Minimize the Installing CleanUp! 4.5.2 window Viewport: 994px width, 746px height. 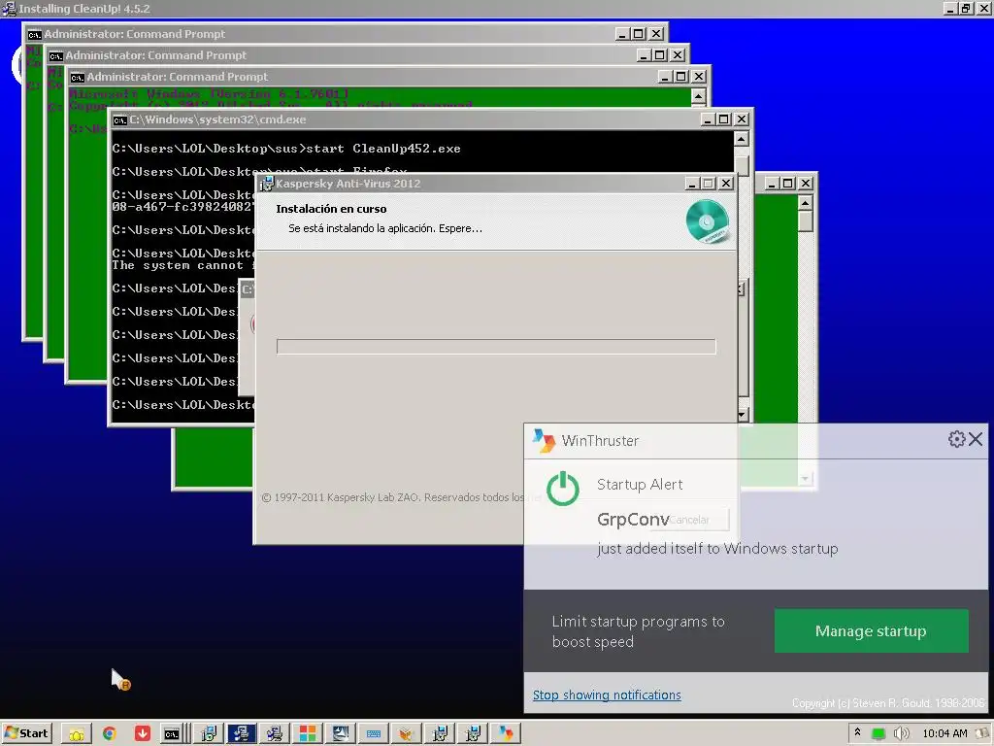pos(949,8)
